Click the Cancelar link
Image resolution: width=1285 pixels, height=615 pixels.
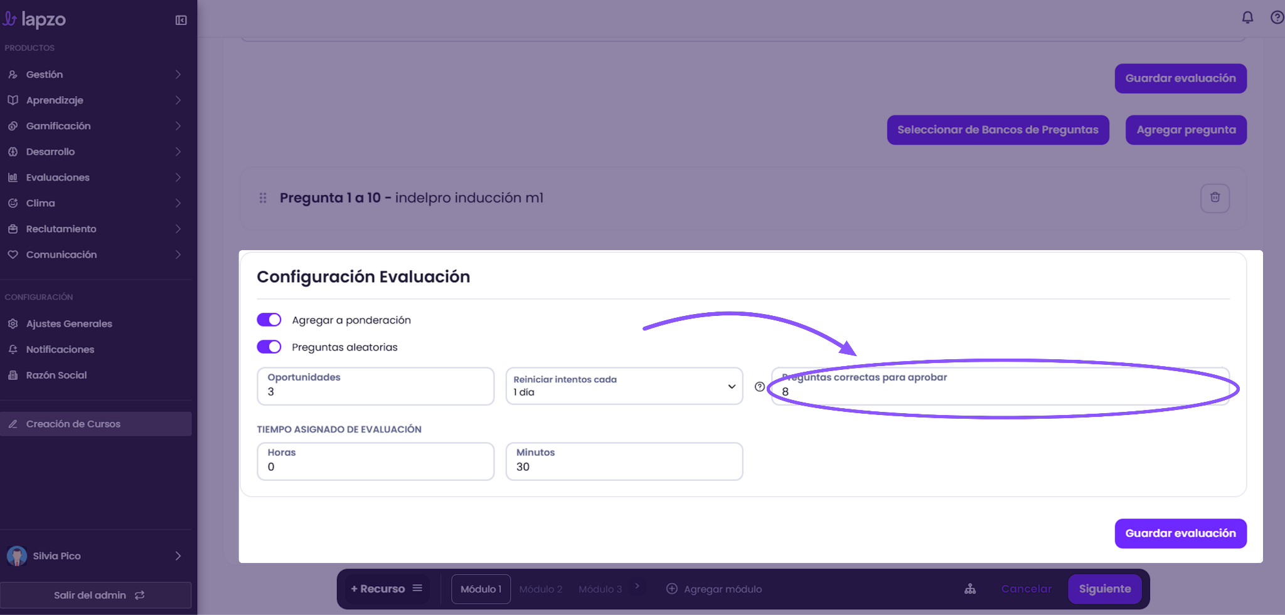[x=1026, y=589]
